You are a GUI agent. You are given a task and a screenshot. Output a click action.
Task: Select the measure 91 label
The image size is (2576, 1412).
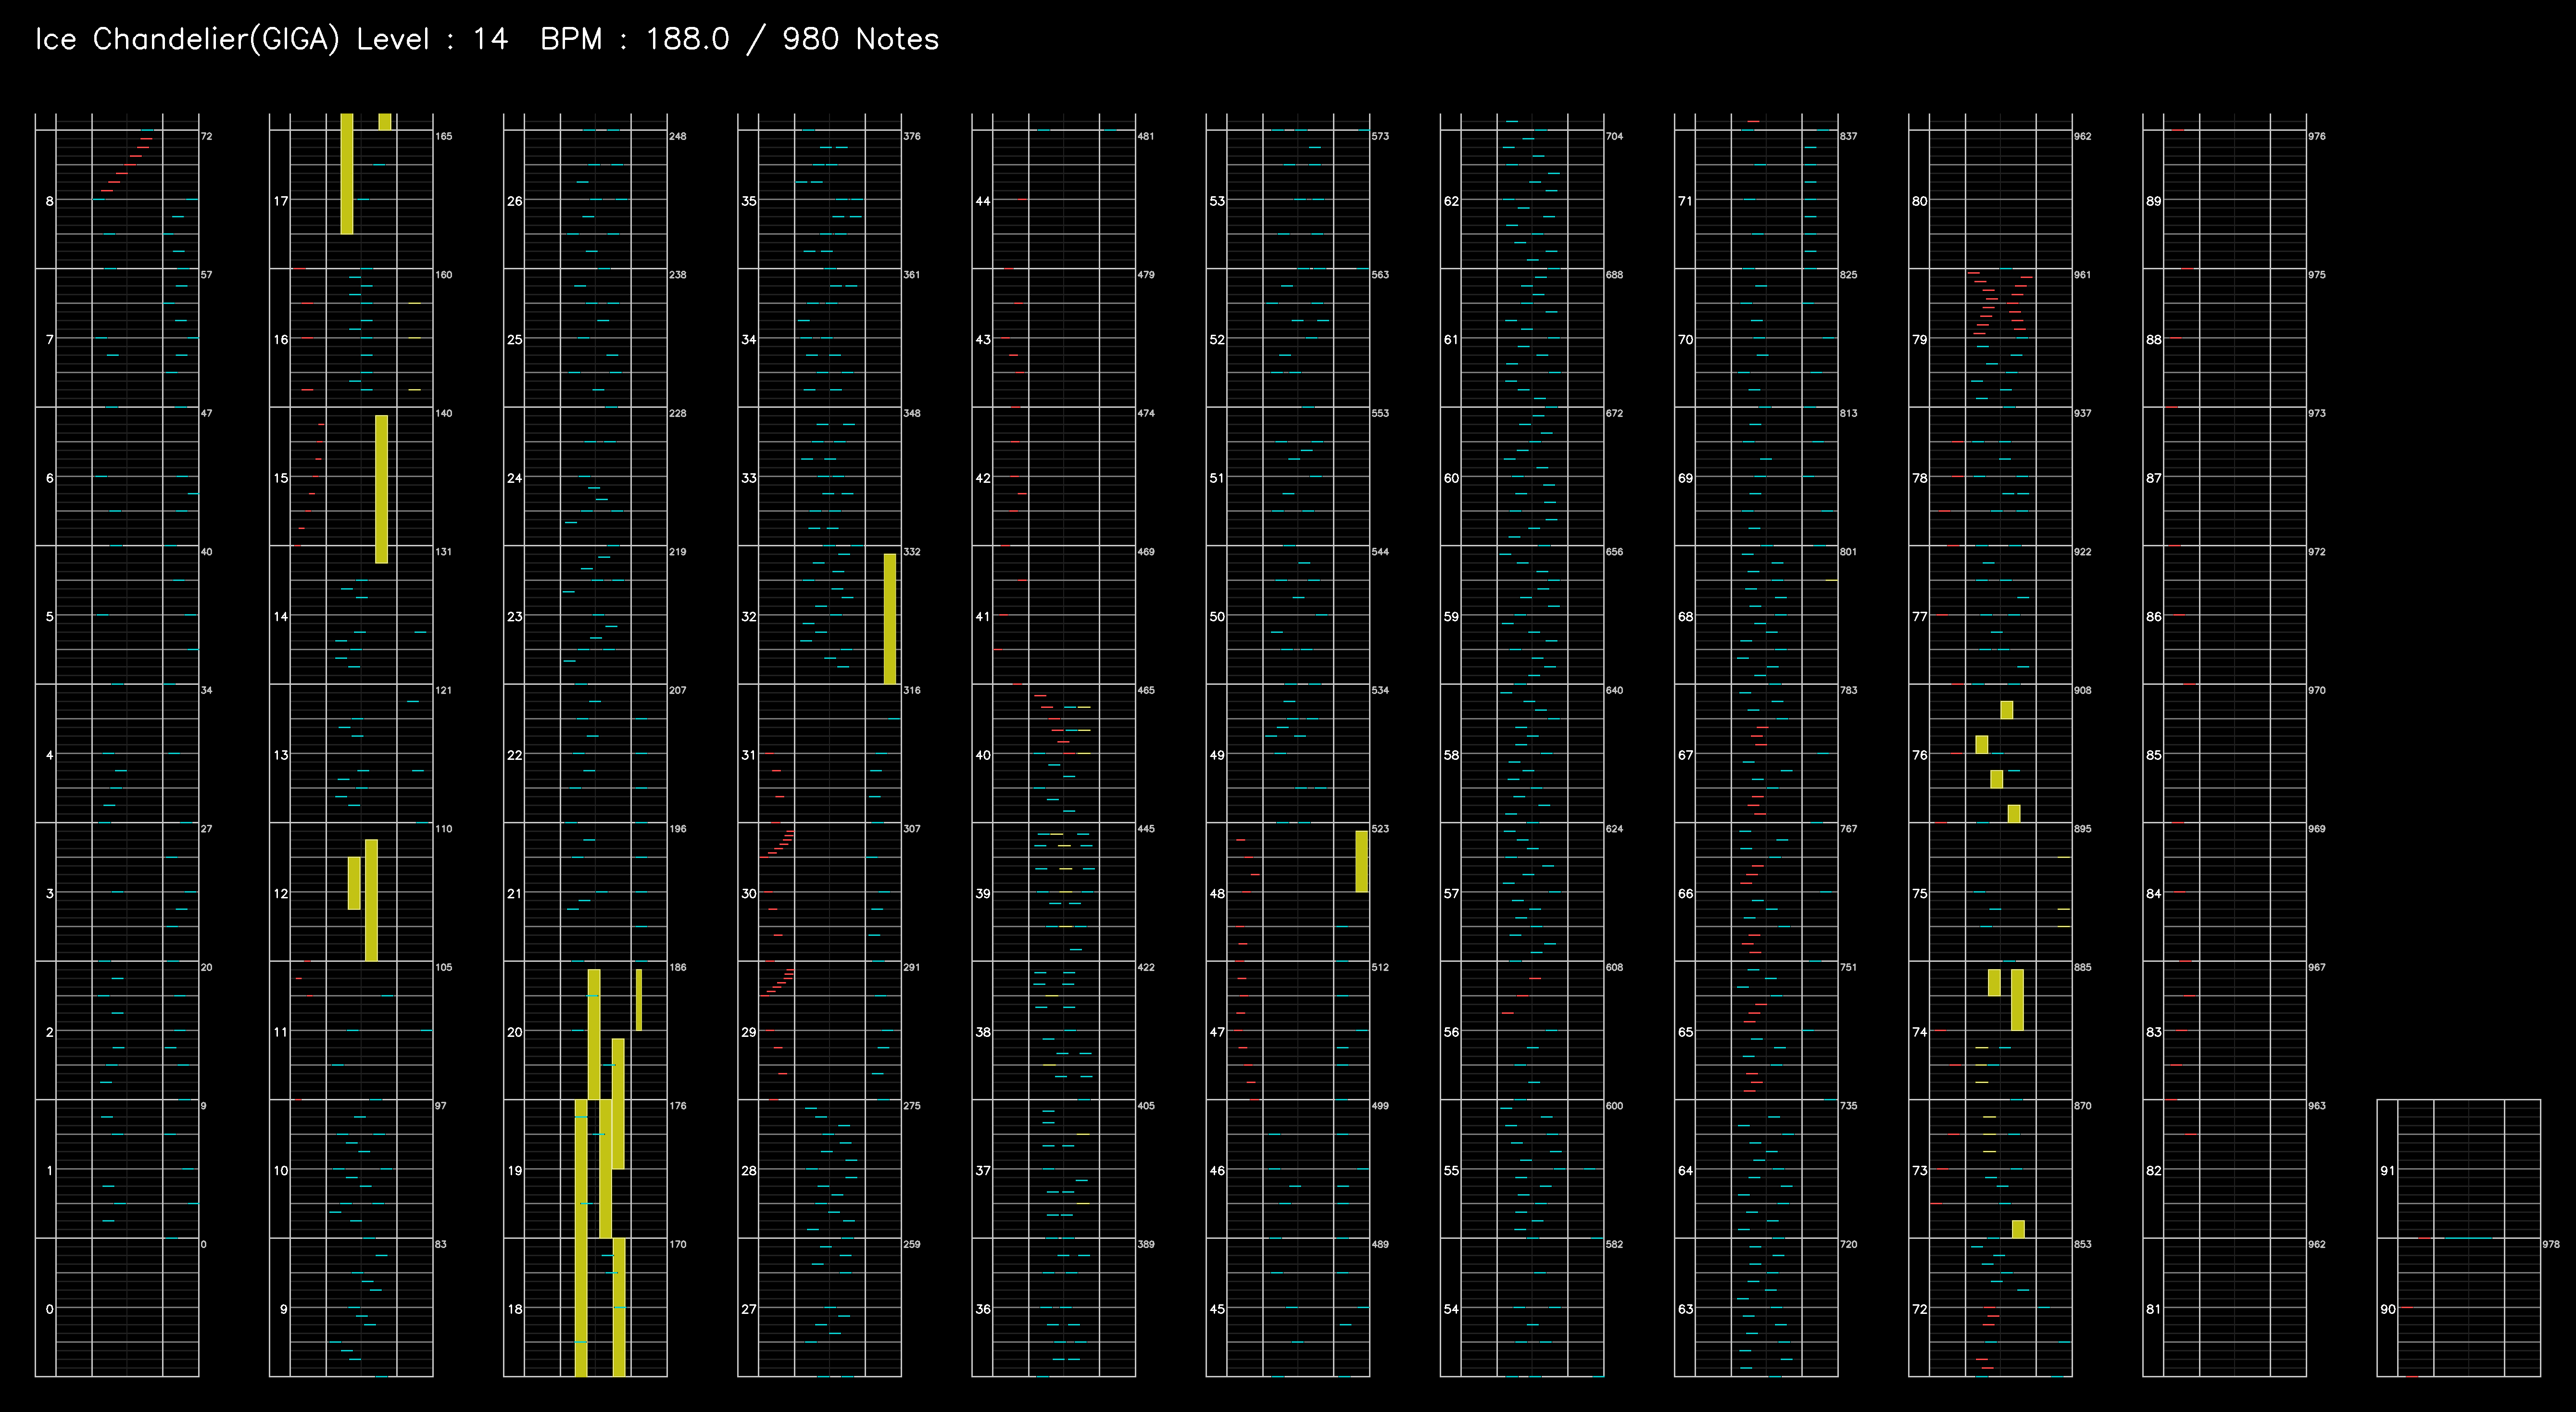[2387, 1171]
